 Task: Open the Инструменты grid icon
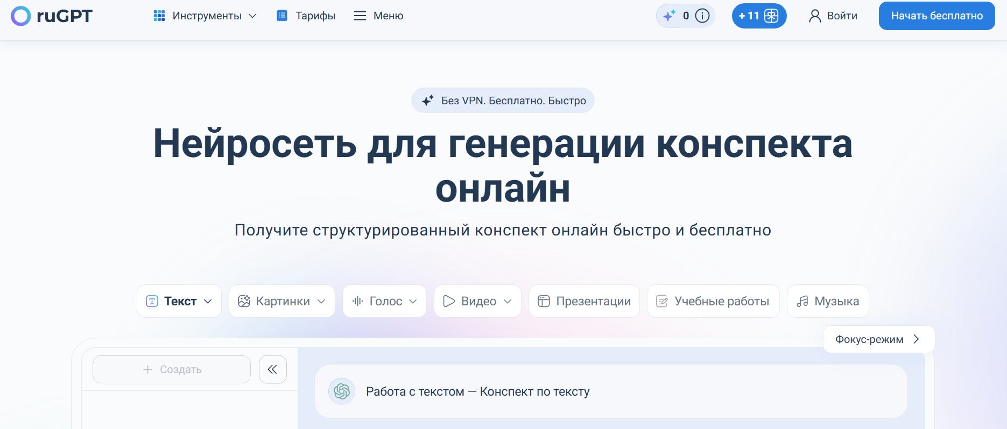point(159,16)
